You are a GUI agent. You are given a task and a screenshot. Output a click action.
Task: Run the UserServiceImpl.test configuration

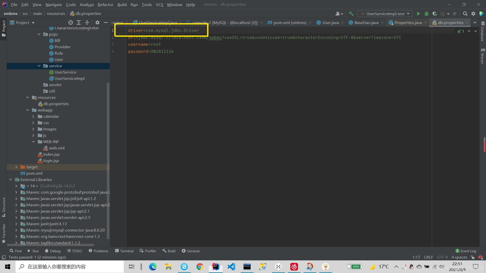418,14
